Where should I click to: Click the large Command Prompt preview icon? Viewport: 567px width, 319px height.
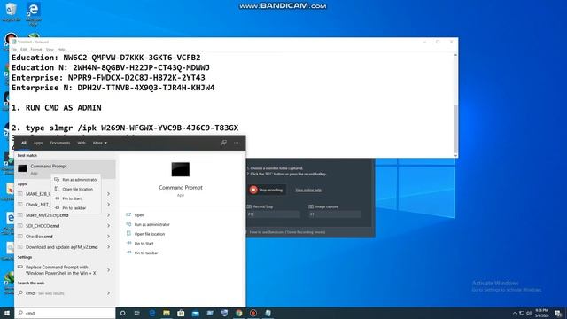coord(181,169)
